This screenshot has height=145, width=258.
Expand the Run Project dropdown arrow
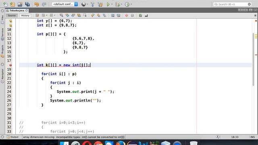[112, 4]
